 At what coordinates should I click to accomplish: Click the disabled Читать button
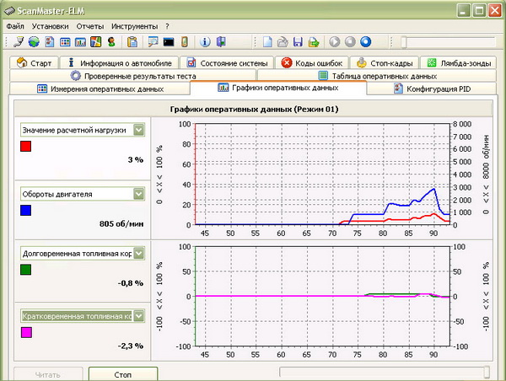48,374
